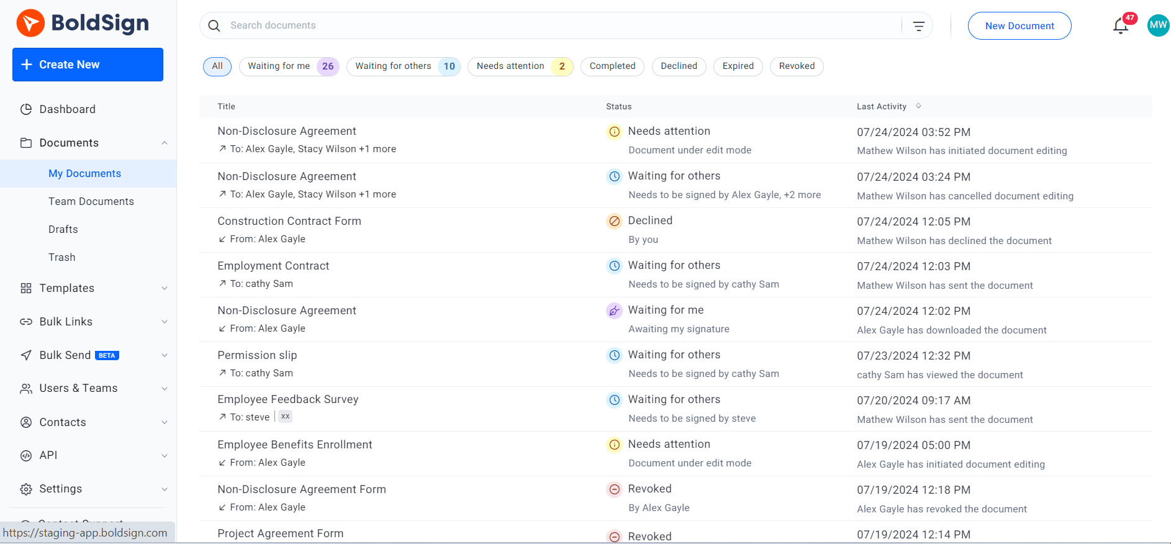1171x544 pixels.
Task: Open Non-Disclosure Agreement Form document
Action: pos(302,489)
